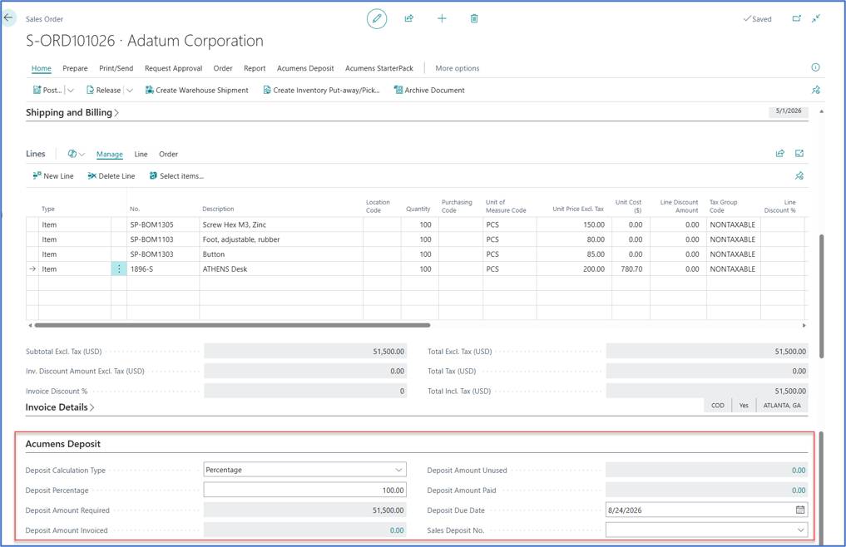This screenshot has width=846, height=547.
Task: Click the page vertical scrollbar thumb
Action: [x=821, y=296]
